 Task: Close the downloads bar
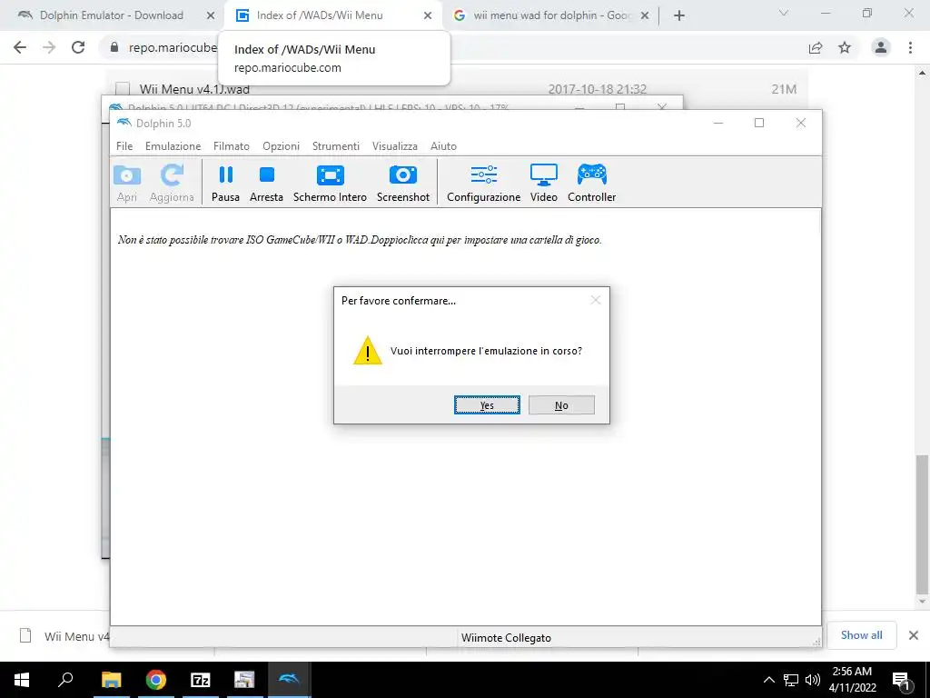pos(914,635)
